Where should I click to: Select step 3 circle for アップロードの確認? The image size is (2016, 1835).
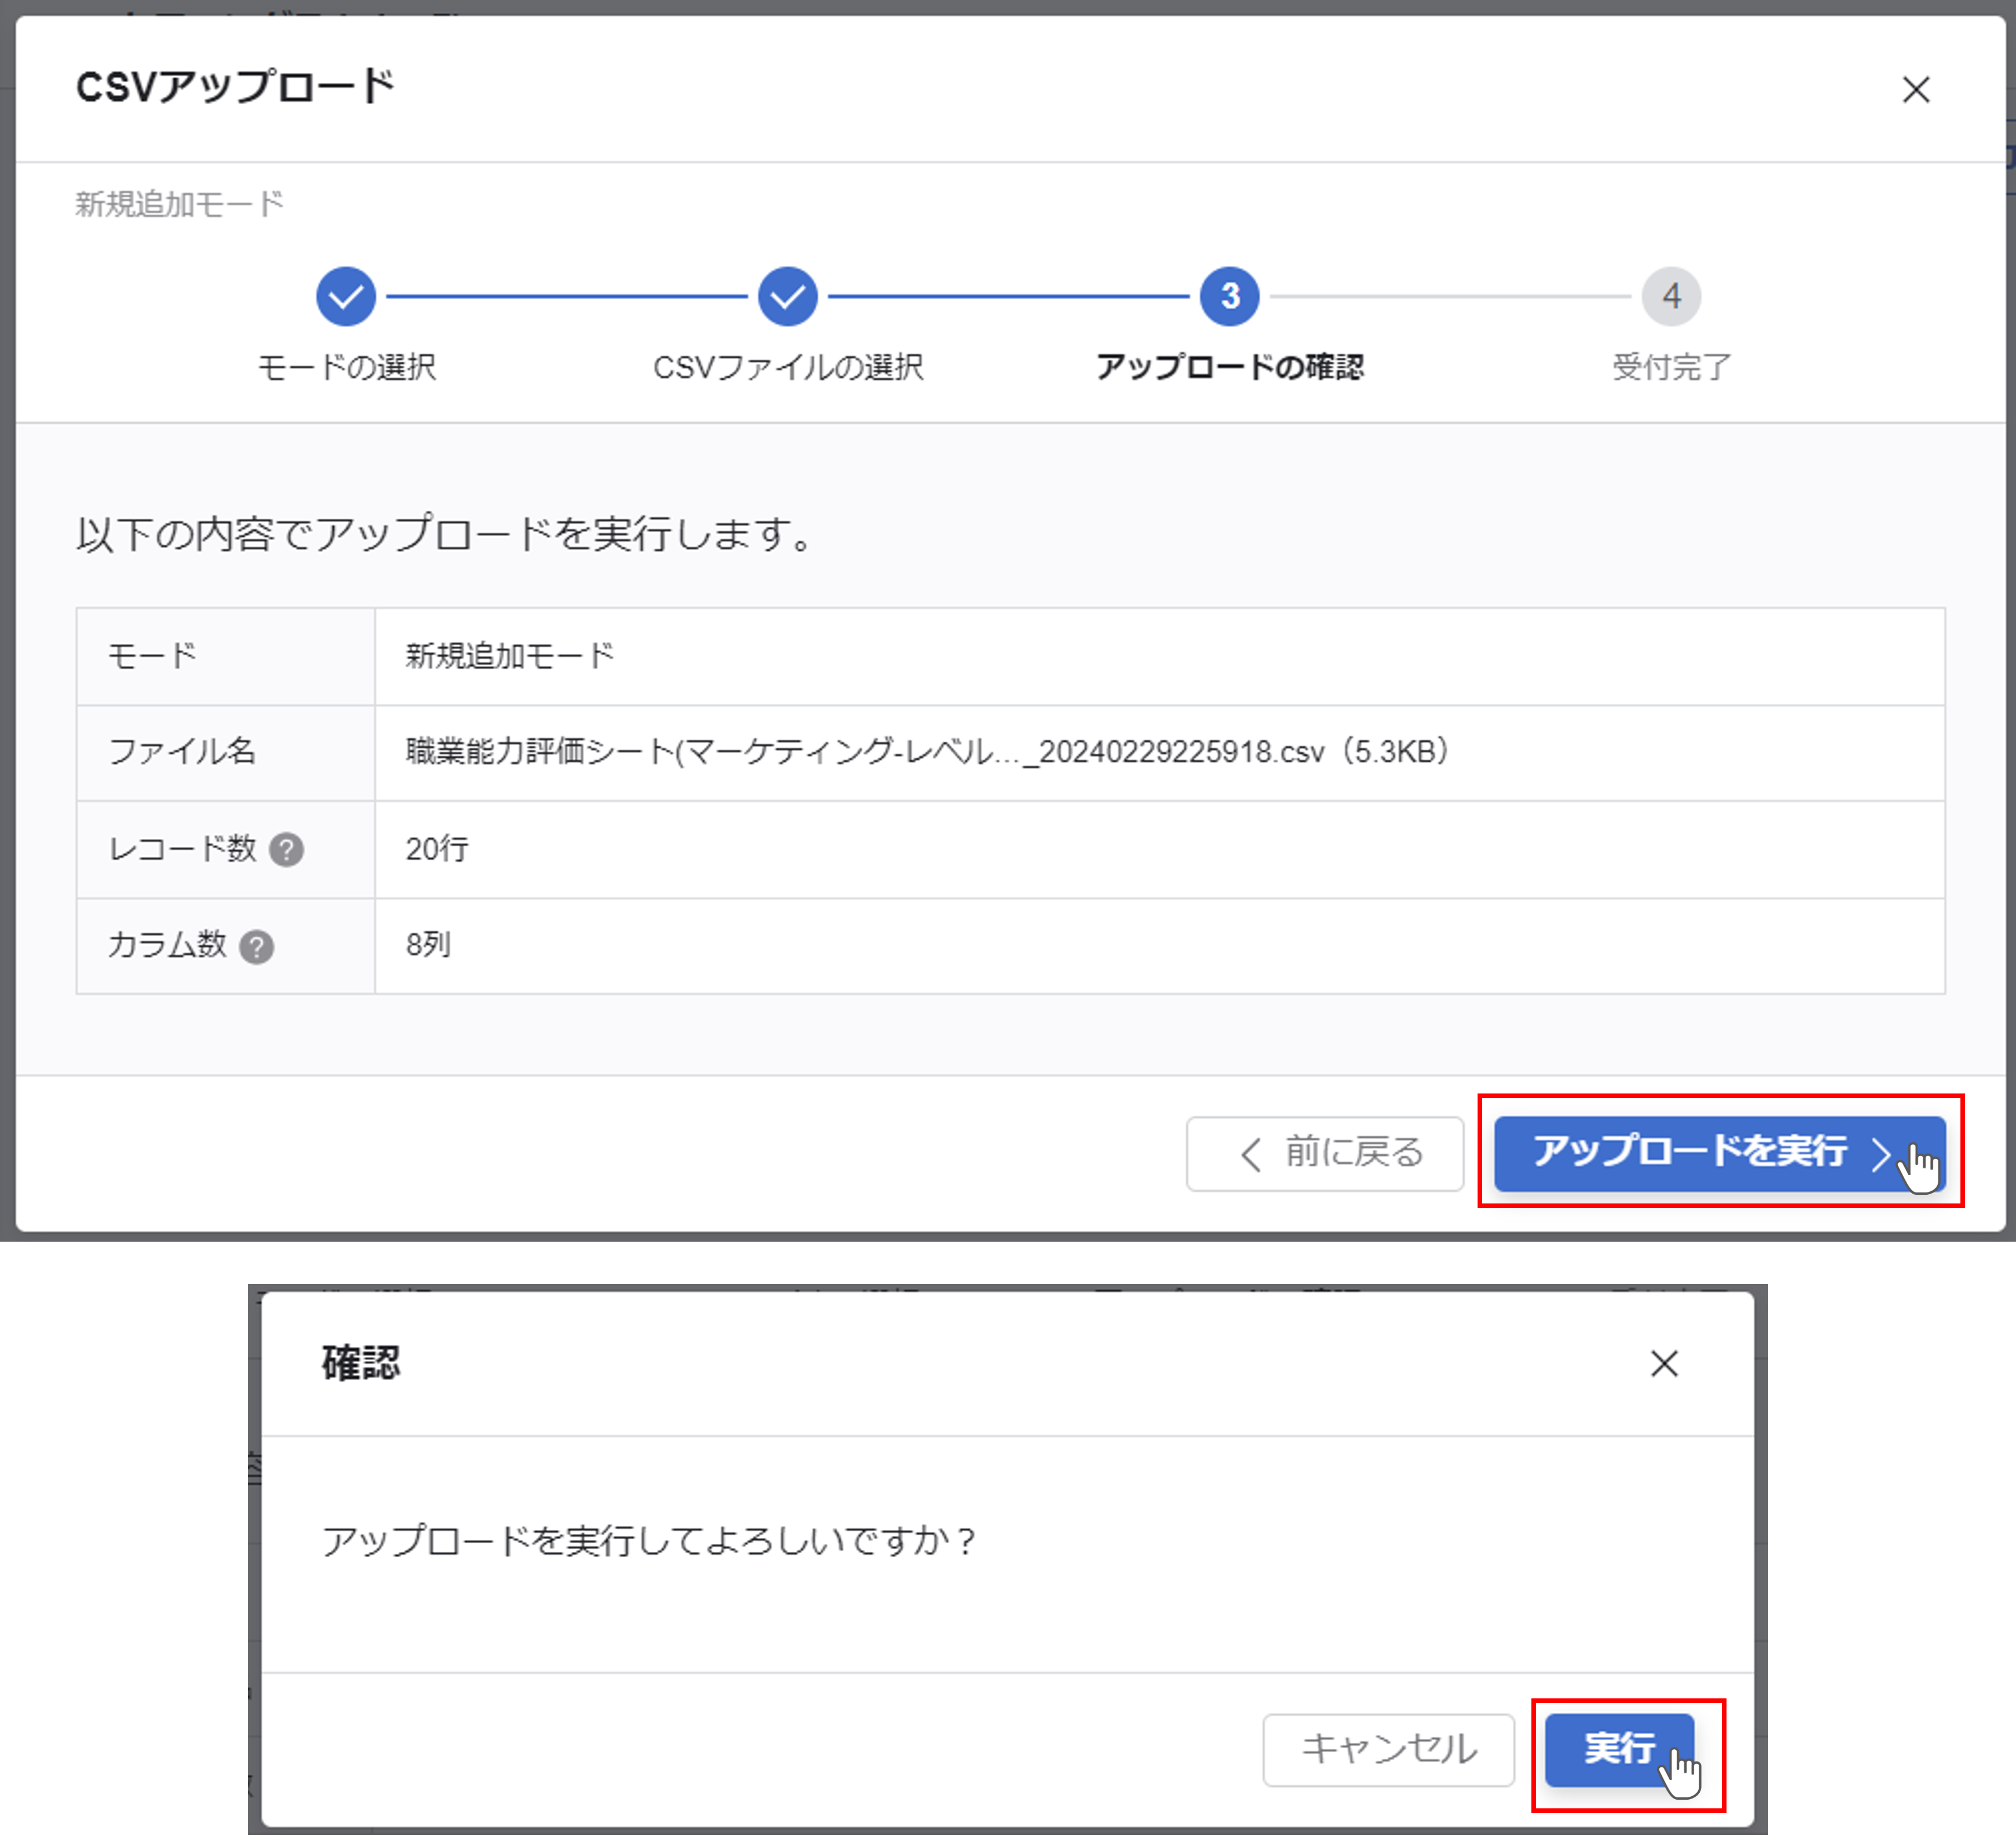coord(1230,296)
